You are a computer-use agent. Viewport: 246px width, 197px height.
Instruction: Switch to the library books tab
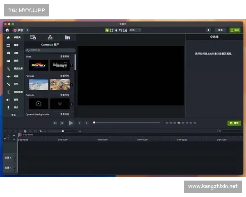[68, 38]
